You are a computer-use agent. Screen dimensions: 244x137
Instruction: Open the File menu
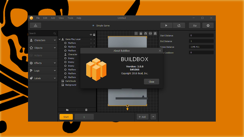38,18
